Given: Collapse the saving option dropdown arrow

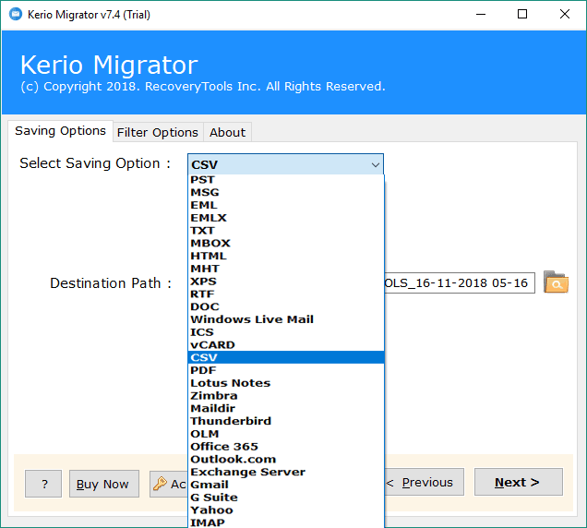Looking at the screenshot, I should pos(375,164).
